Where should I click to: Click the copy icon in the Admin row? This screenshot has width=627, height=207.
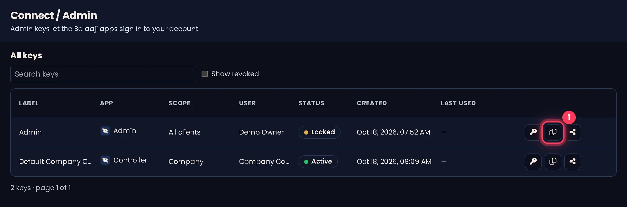pyautogui.click(x=553, y=132)
